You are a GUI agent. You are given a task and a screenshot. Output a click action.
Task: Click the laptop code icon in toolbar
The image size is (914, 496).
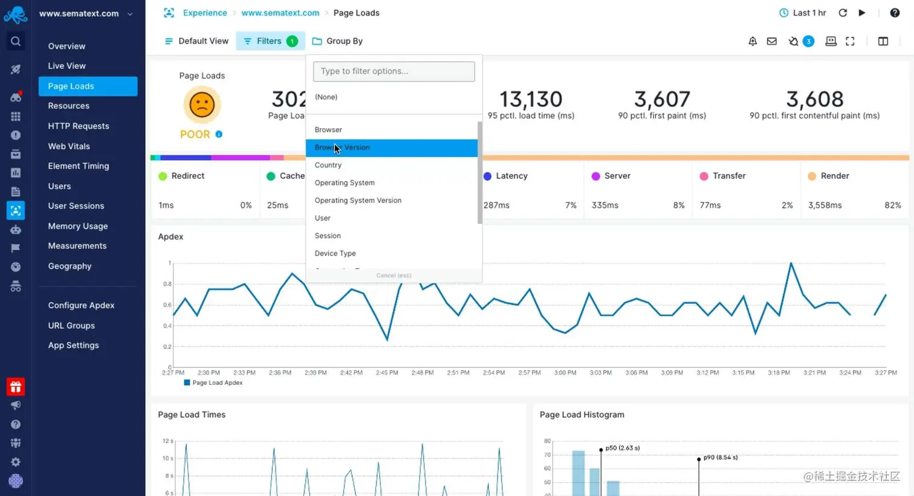[x=831, y=41]
